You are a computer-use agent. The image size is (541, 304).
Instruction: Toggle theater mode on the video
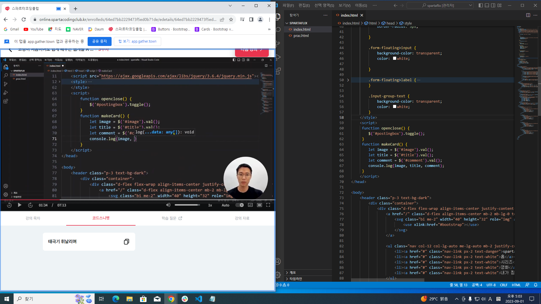coord(260,205)
